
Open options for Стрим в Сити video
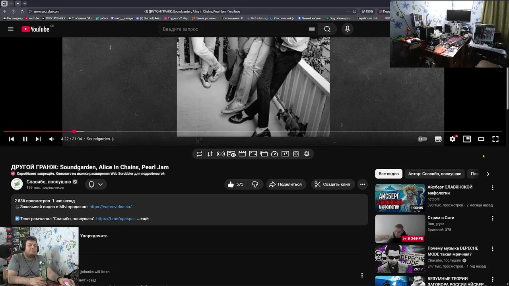pyautogui.click(x=493, y=218)
